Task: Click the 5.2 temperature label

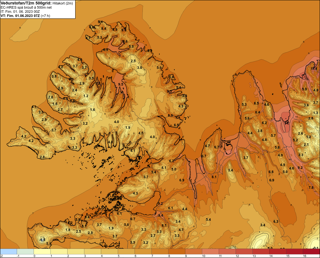Action: [295, 140]
